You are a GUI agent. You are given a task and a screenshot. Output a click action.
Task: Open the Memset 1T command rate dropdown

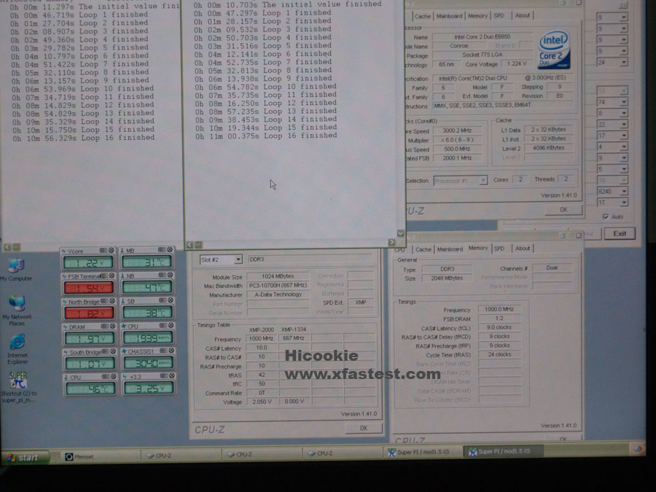[x=612, y=203]
